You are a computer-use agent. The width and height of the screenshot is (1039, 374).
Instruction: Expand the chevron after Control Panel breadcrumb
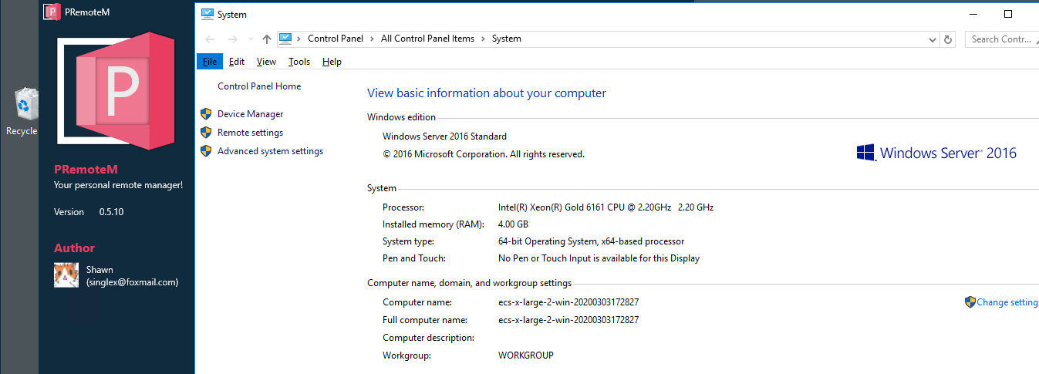point(372,39)
